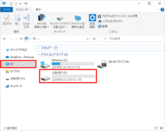Select ネットワークの場所の追加
Screen dimensions: 165x131
[x=78, y=22]
